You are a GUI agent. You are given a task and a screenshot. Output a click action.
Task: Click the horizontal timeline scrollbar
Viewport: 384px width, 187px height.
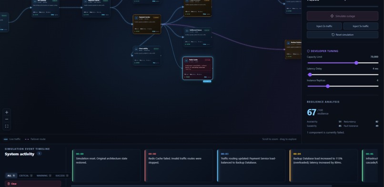point(202,186)
